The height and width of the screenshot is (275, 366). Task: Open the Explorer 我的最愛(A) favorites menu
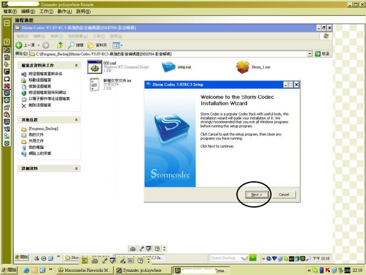[78, 36]
